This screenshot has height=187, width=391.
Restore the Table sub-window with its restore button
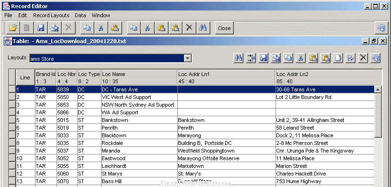pos(374,41)
